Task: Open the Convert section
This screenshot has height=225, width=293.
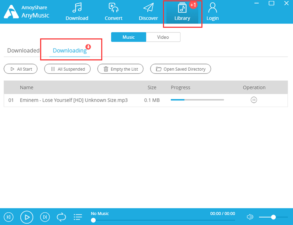Action: pyautogui.click(x=113, y=12)
